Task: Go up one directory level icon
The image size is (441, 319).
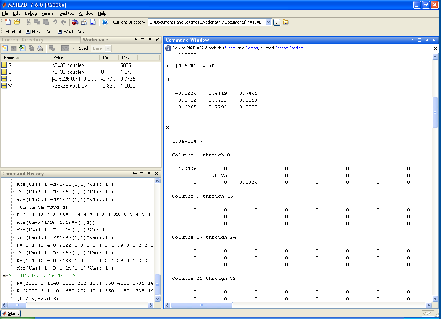Action: pyautogui.click(x=286, y=22)
